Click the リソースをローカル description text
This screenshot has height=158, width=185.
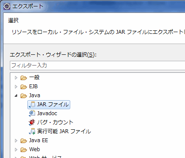98,32
